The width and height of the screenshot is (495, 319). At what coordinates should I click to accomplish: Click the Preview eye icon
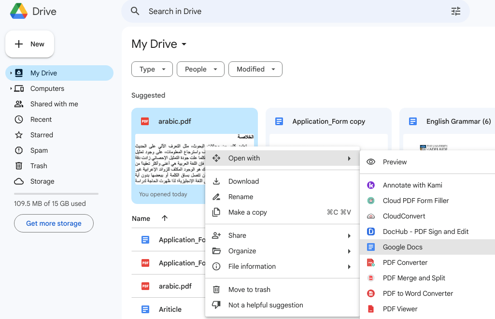click(371, 162)
